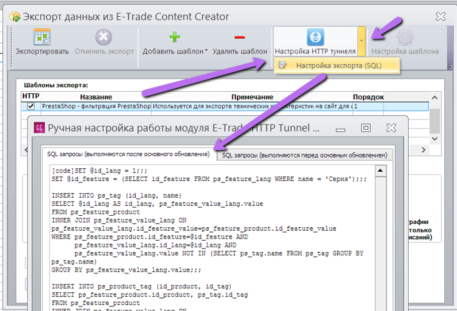
Task: Close the Экспорт данных E-Trade window
Action: pyautogui.click(x=441, y=16)
